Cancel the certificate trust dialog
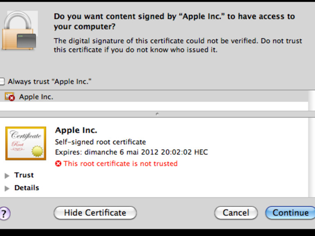The image size is (315, 236). (x=236, y=213)
